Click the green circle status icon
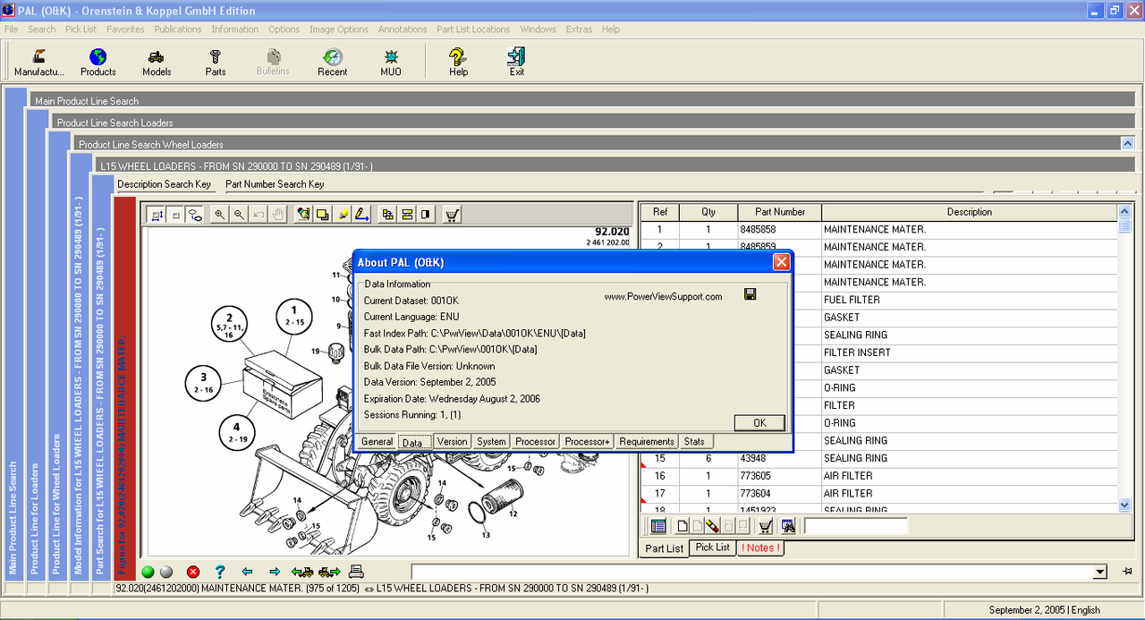Viewport: 1145px width, 620px height. coord(148,572)
